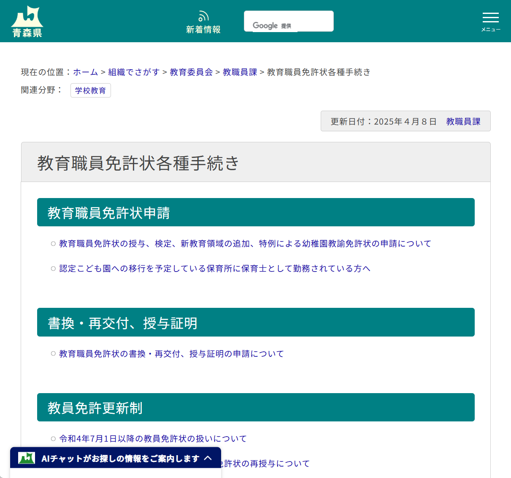511x478 pixels.
Task: Click 教職員課 beside the update date
Action: pos(463,121)
